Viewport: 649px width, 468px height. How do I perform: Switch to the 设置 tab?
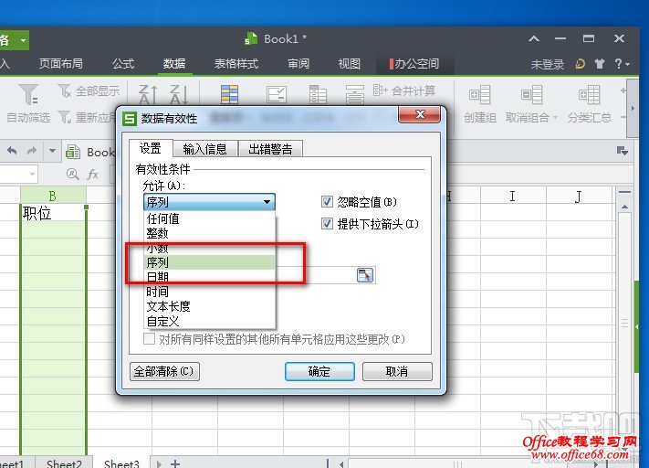point(151,148)
